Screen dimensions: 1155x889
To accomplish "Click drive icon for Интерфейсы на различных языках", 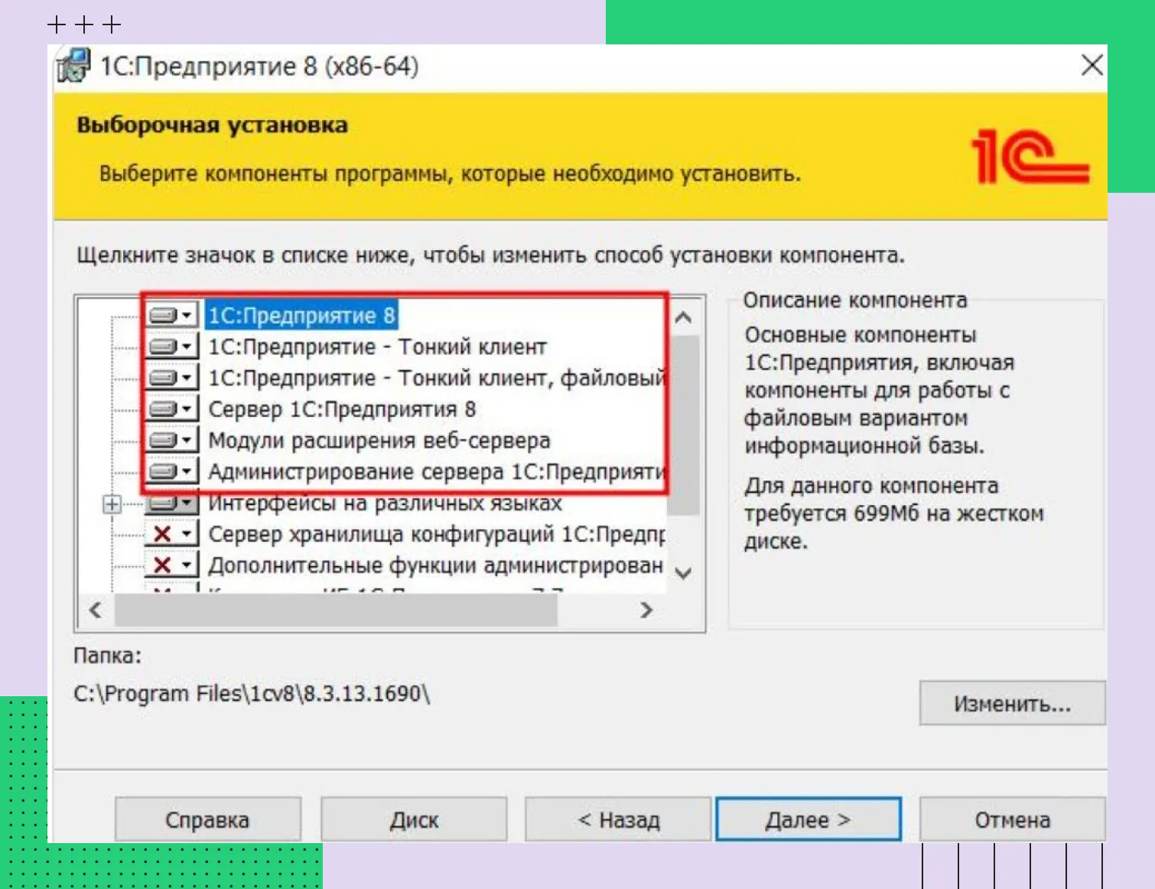I will 171,504.
